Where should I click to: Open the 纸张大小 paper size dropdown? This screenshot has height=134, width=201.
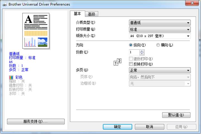pos(160,36)
